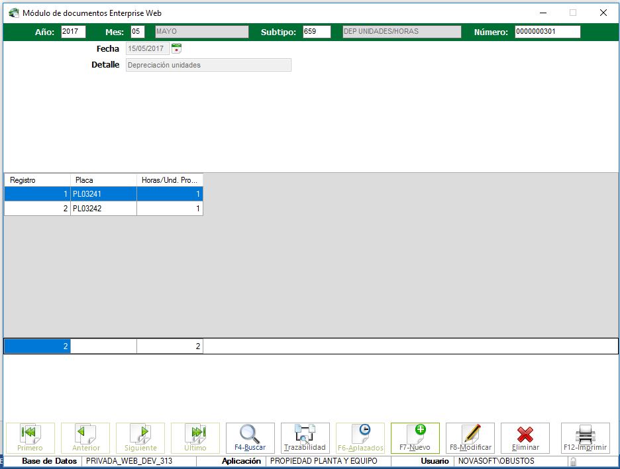
Task: Edit document with F8-Modificar
Action: (x=470, y=438)
